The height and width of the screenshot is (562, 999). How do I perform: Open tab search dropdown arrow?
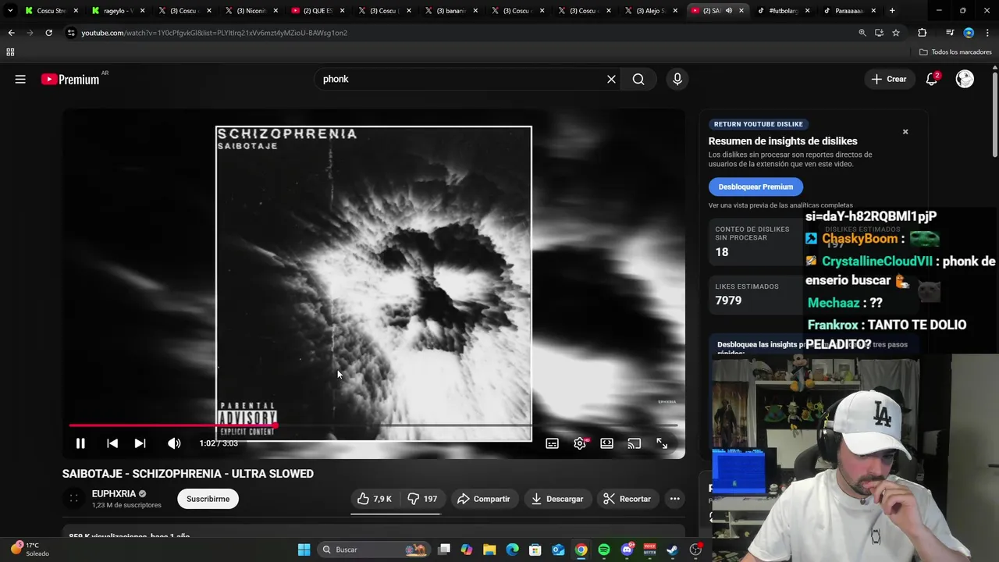click(10, 11)
